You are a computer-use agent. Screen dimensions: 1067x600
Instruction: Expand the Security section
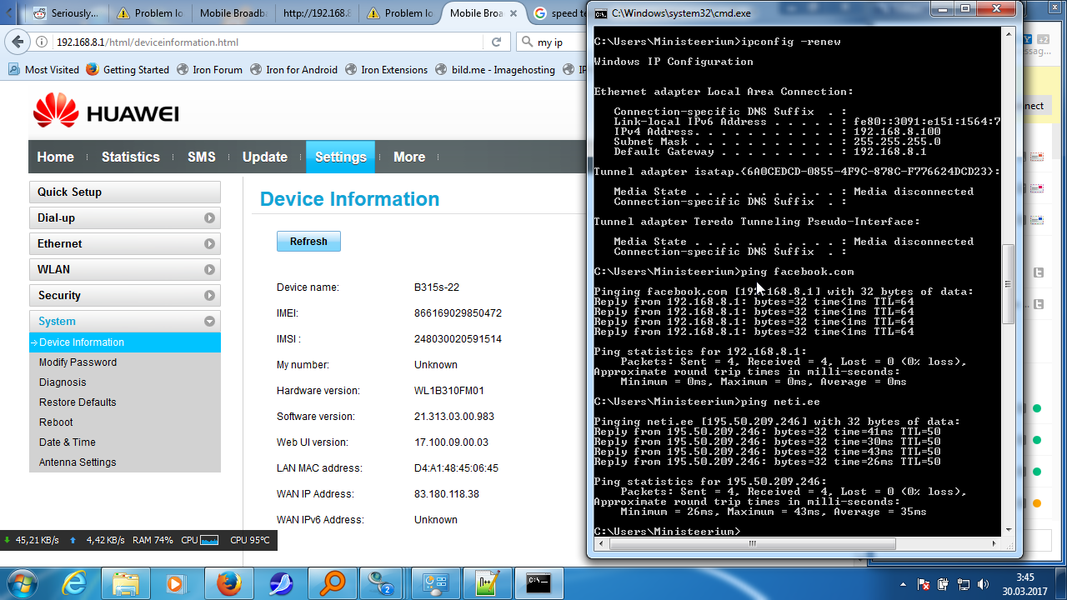point(125,295)
